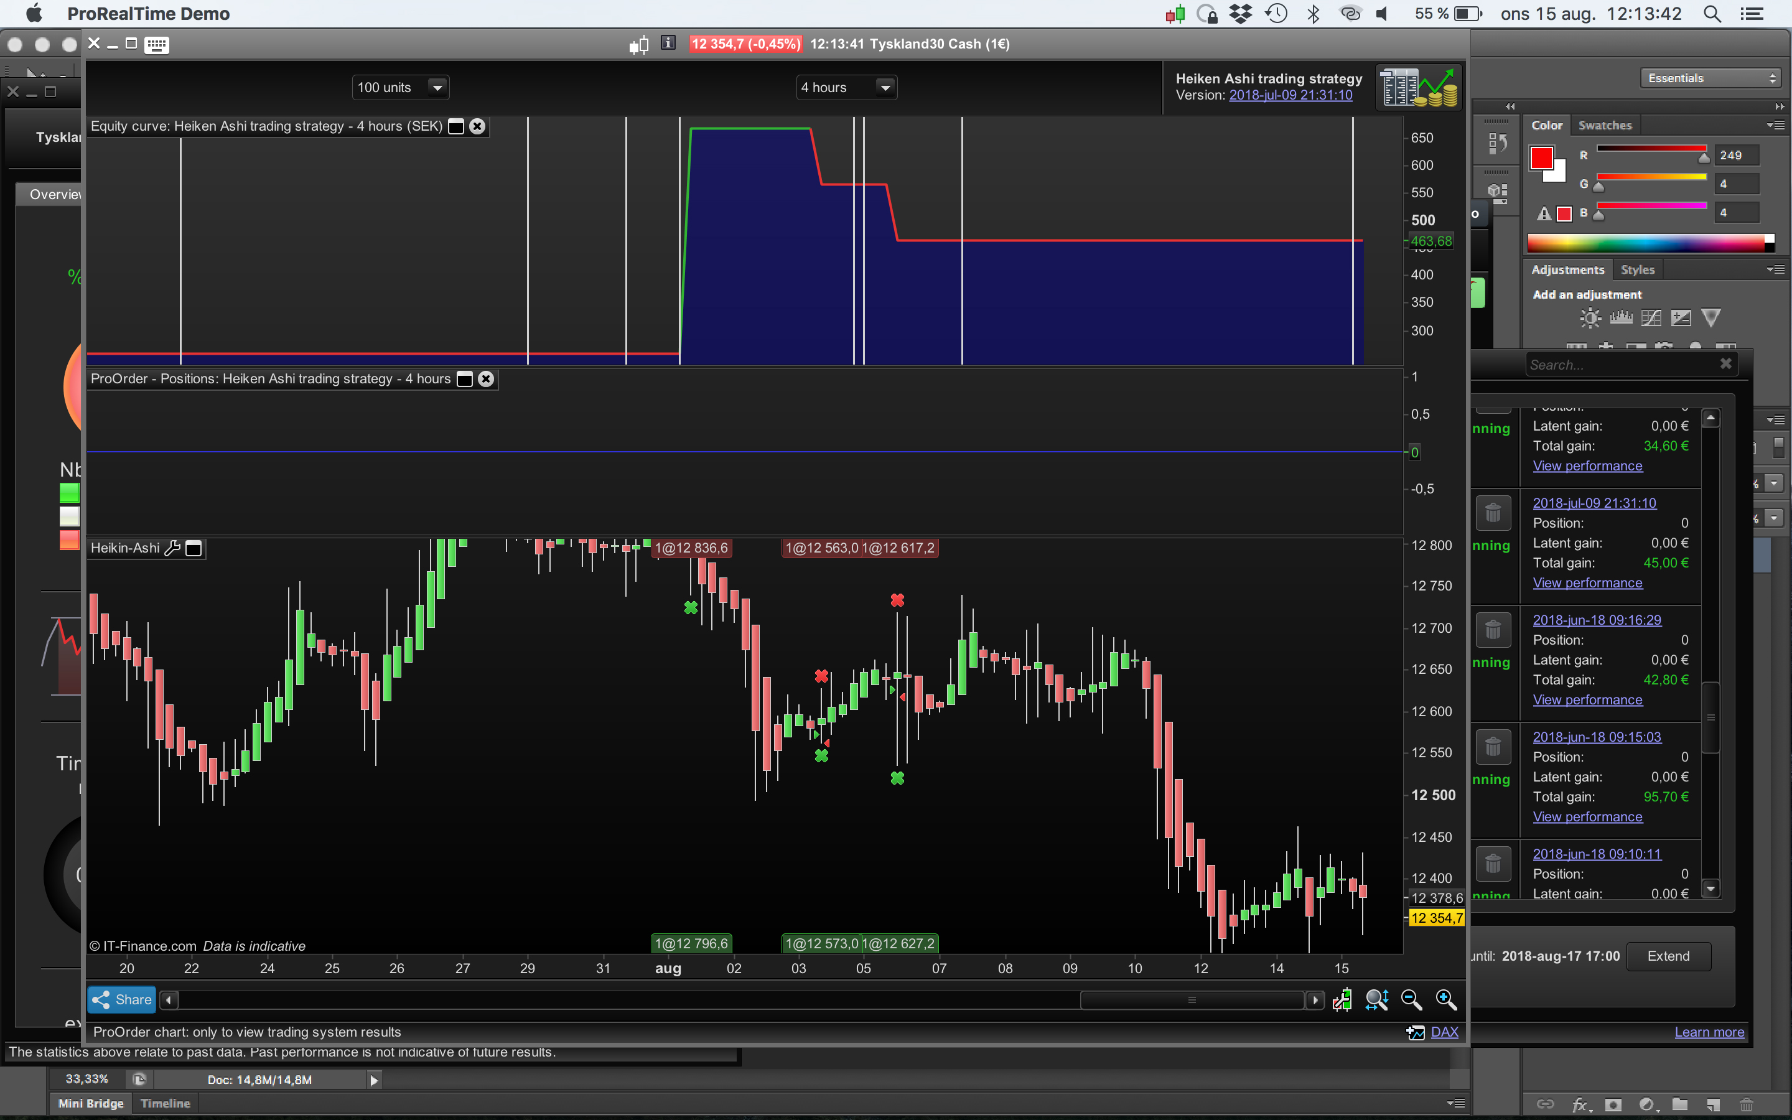Maximize the Heikin-Ashi price panel

[194, 548]
